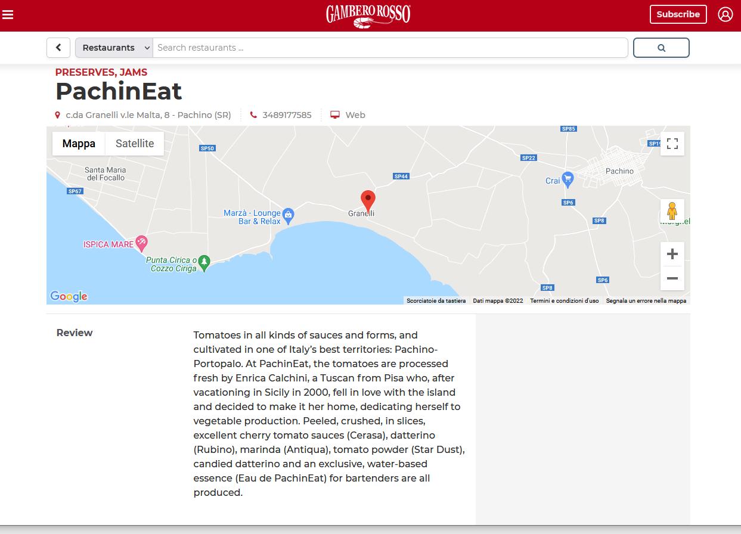Select the Street View pegman

coord(672,212)
